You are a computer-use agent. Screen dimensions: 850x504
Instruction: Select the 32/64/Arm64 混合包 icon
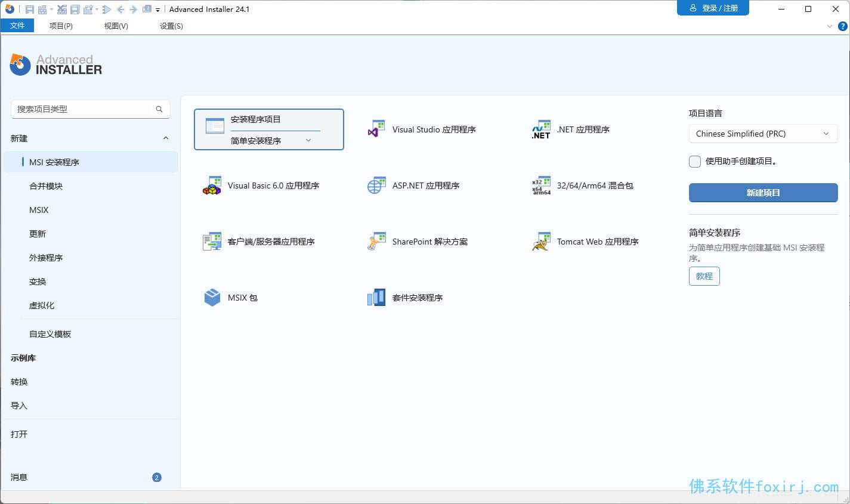[541, 185]
